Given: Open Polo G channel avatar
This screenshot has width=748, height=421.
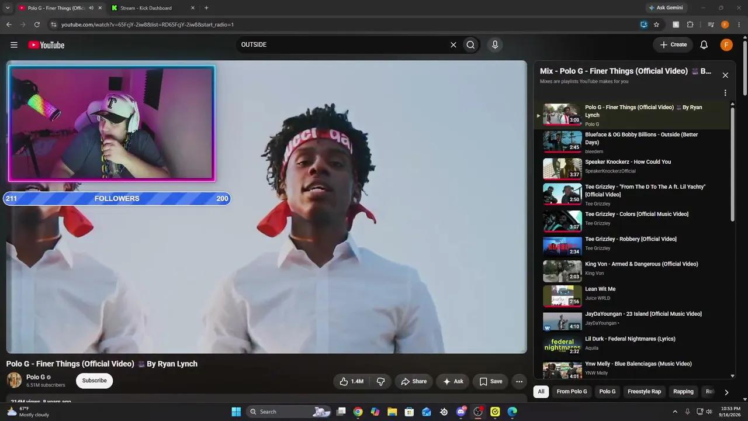Looking at the screenshot, I should coord(14,381).
